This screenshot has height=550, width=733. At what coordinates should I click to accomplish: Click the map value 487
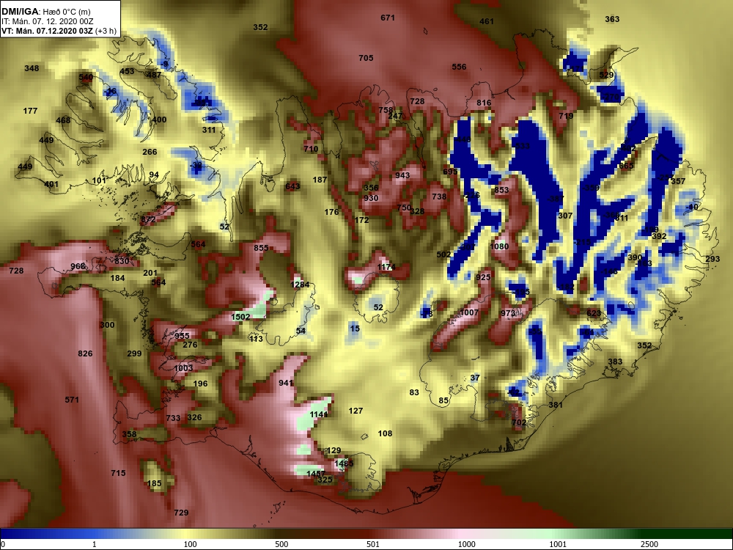click(x=154, y=75)
